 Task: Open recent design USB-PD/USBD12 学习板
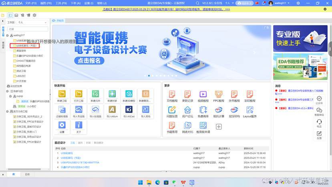(80, 163)
